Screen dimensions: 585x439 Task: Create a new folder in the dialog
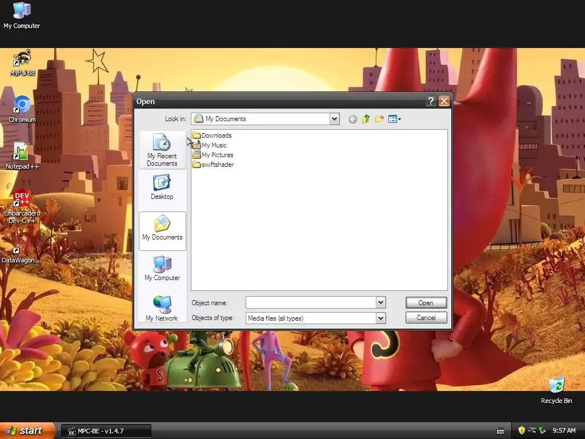379,119
